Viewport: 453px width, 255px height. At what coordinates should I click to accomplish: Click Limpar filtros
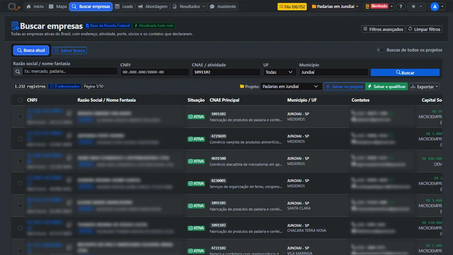424,29
